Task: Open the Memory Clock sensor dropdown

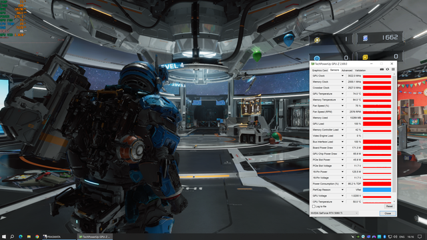Action: [342, 81]
